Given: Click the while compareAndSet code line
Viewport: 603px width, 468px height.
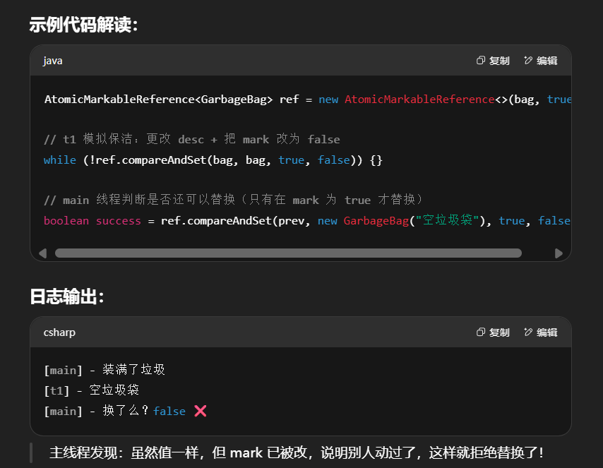Looking at the screenshot, I should click(x=213, y=160).
